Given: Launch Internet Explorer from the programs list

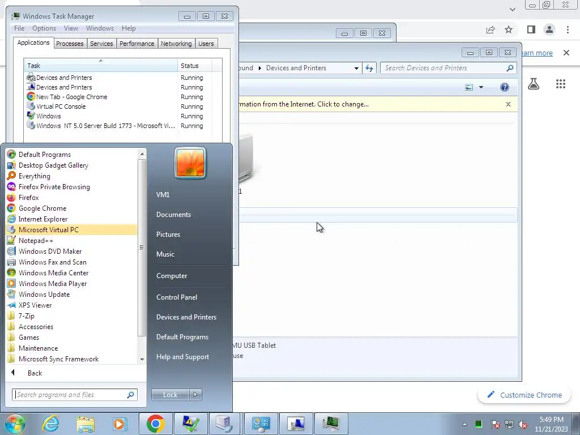Looking at the screenshot, I should [x=43, y=219].
